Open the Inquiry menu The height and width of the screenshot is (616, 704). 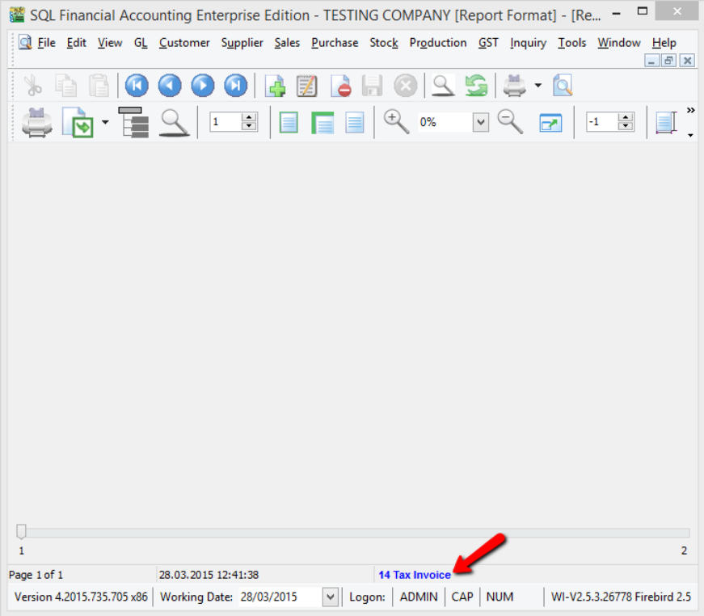[528, 43]
